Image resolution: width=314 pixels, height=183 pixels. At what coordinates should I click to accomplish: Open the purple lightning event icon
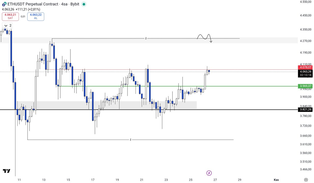click(x=209, y=173)
